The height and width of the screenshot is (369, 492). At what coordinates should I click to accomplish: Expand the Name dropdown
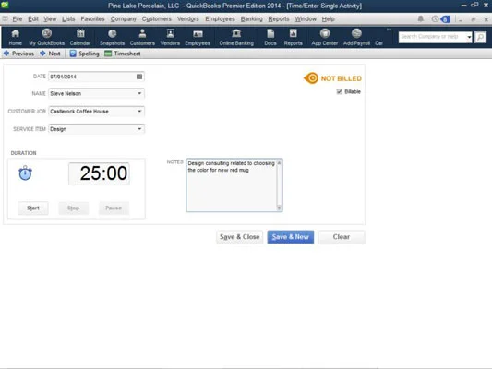[x=139, y=93]
